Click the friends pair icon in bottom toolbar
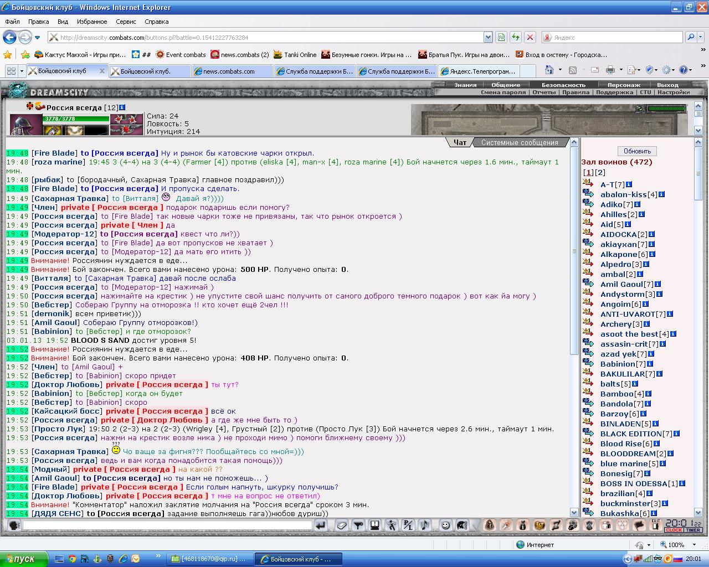 [605, 525]
